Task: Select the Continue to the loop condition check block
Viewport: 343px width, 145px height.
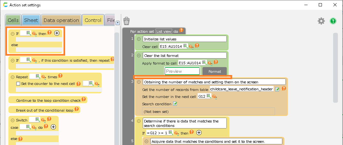Action: coord(48,100)
